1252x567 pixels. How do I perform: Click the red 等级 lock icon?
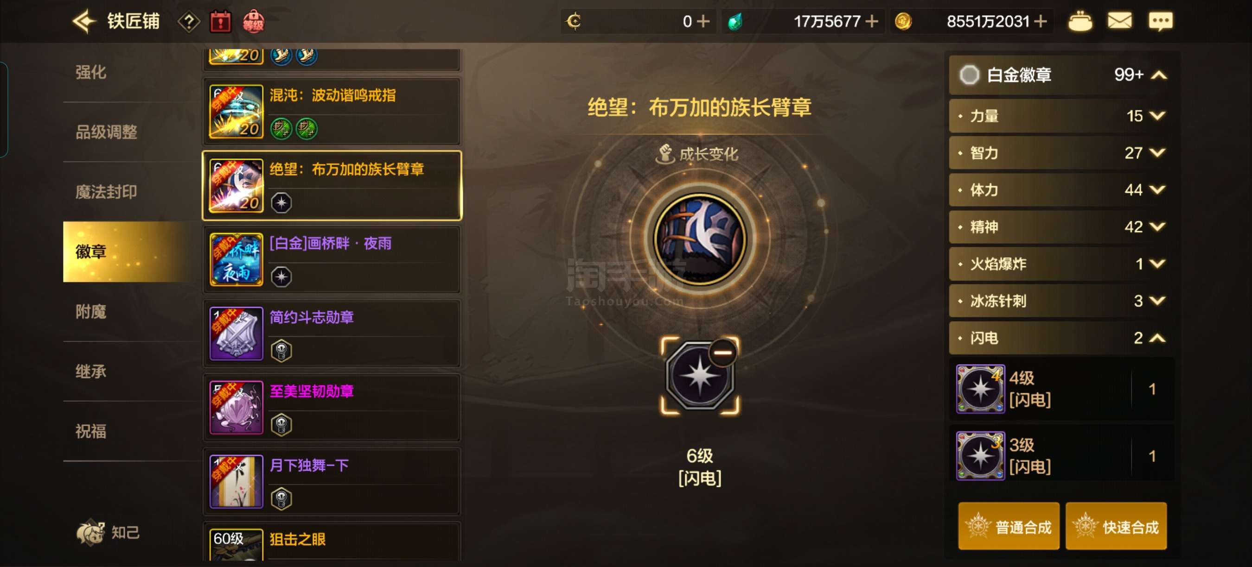253,21
